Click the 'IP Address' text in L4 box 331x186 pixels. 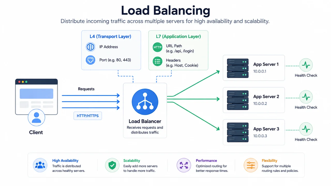pos(109,47)
